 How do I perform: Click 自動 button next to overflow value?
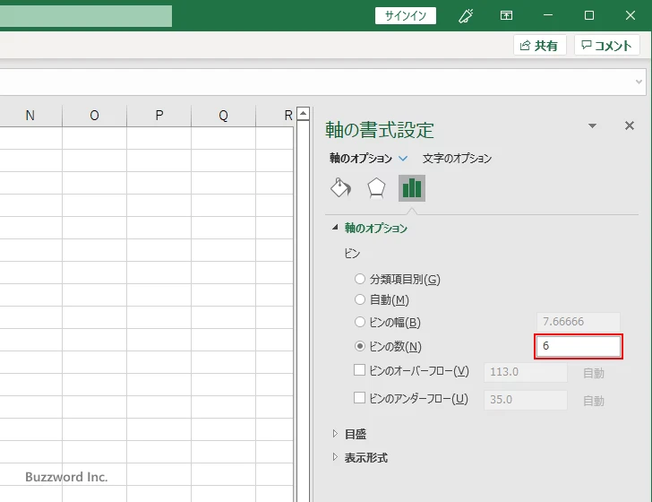coord(594,373)
